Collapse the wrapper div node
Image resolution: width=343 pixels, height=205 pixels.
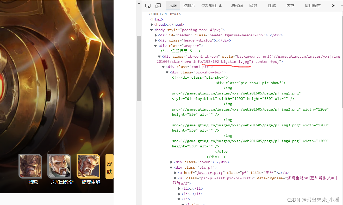[155, 46]
